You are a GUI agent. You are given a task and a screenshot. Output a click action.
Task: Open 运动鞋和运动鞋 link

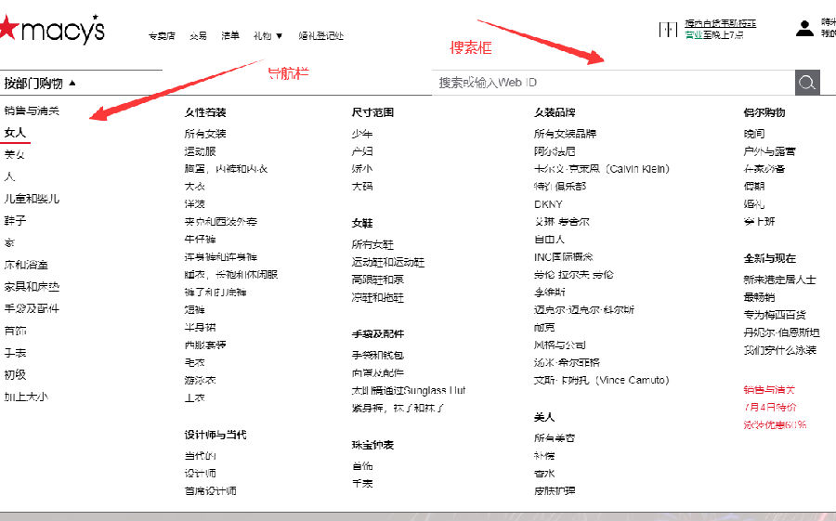tap(388, 262)
